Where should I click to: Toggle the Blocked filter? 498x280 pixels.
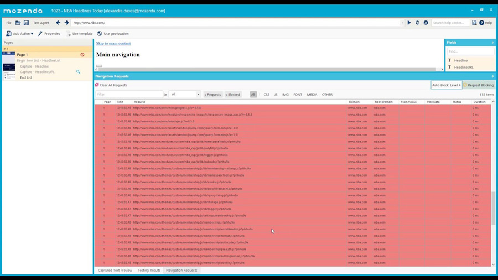[x=233, y=94]
